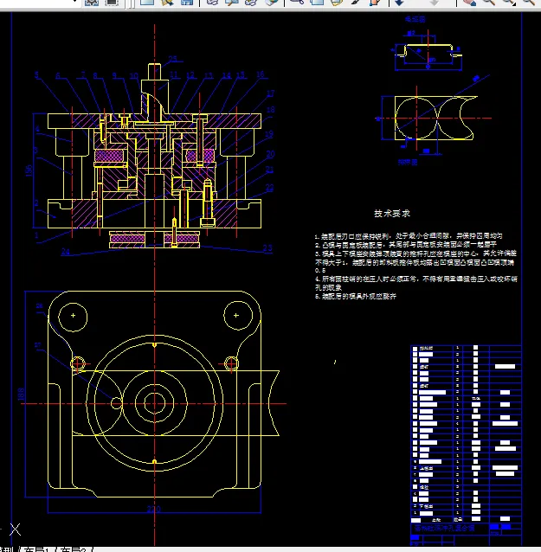
Task: Select part balloon number 2
Action: pos(36,203)
